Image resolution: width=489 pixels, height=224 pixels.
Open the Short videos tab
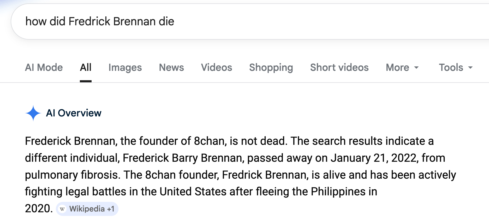(x=339, y=67)
